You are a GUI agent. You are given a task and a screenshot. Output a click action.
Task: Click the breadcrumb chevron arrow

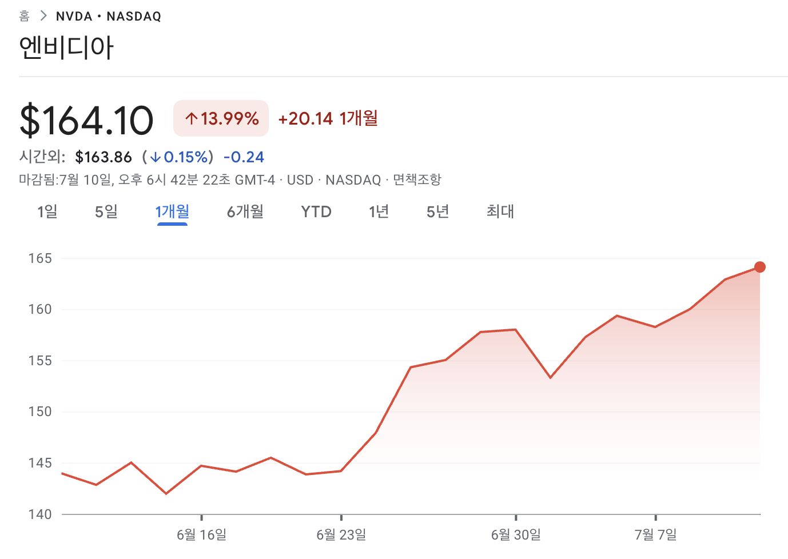click(x=43, y=16)
